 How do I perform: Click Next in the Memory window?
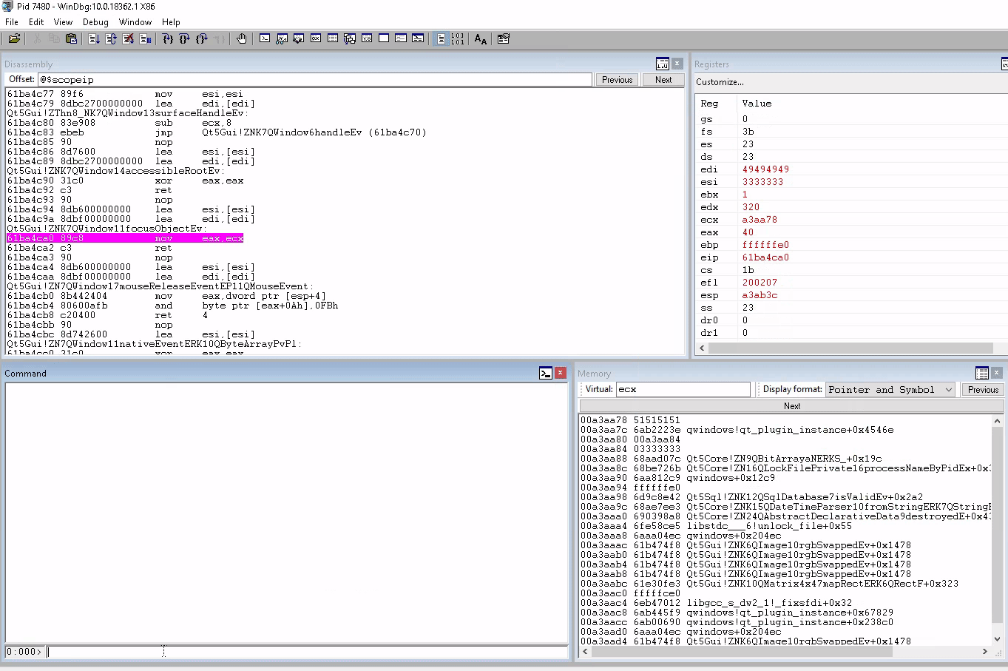pyautogui.click(x=792, y=405)
